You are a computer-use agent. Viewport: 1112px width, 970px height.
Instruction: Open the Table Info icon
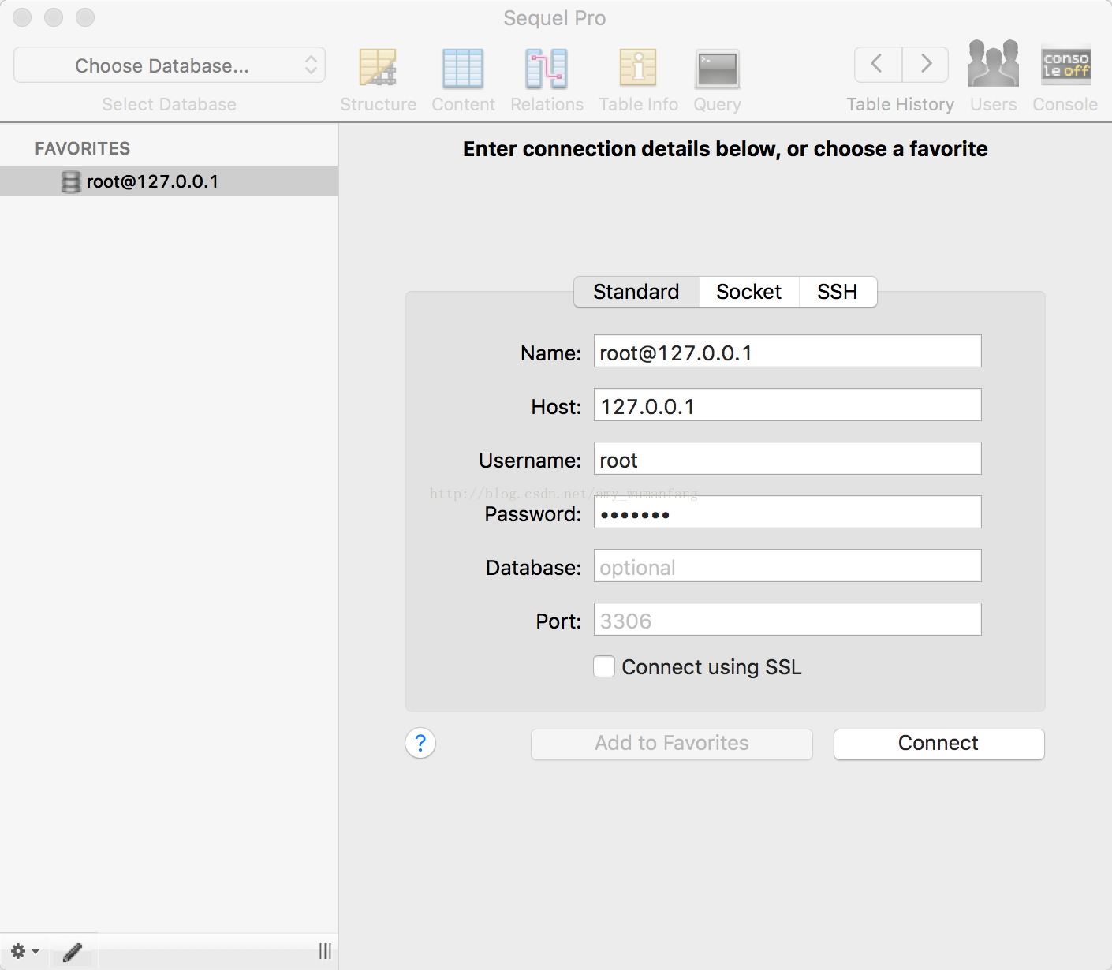click(638, 68)
